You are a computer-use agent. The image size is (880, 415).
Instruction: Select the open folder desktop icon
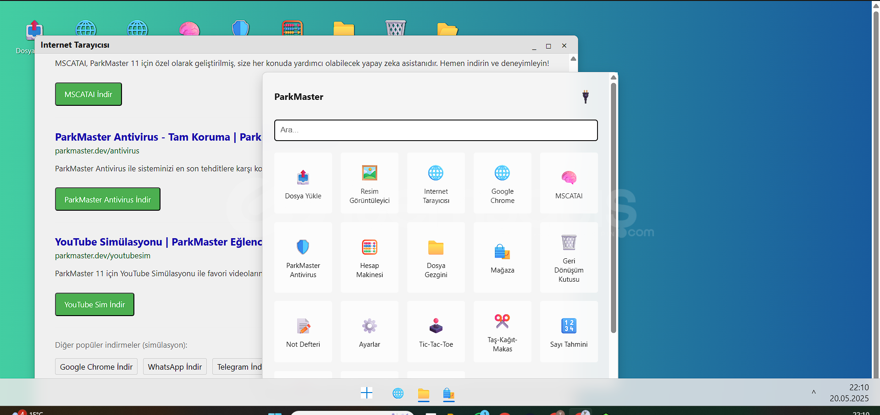point(448,29)
